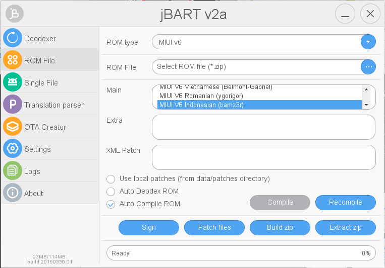Click the Translation parser P icon

pyautogui.click(x=13, y=104)
